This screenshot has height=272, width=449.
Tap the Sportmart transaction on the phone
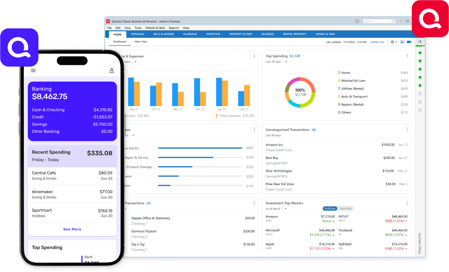[72, 213]
